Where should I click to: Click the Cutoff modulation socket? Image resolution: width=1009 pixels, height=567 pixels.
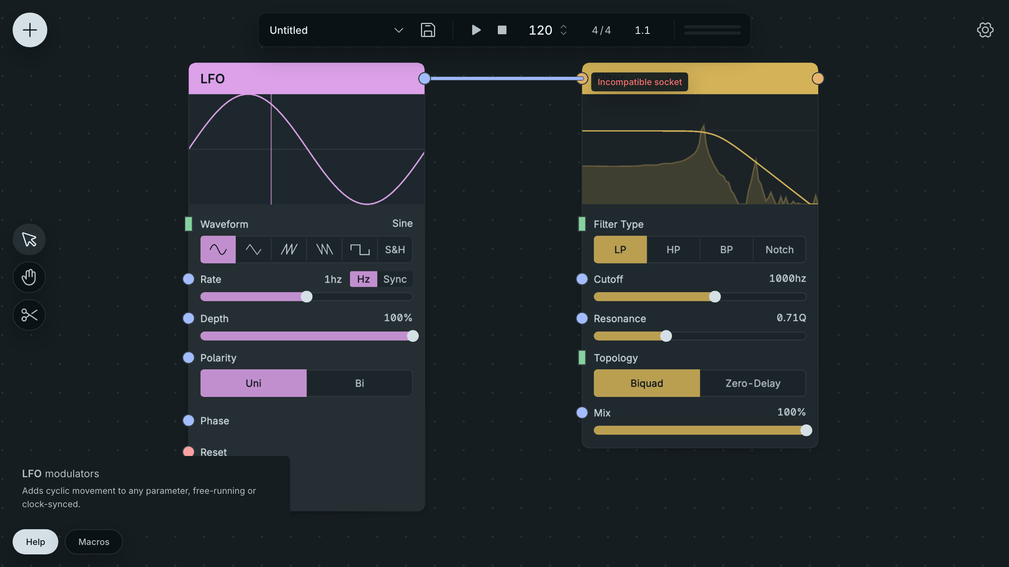(582, 279)
